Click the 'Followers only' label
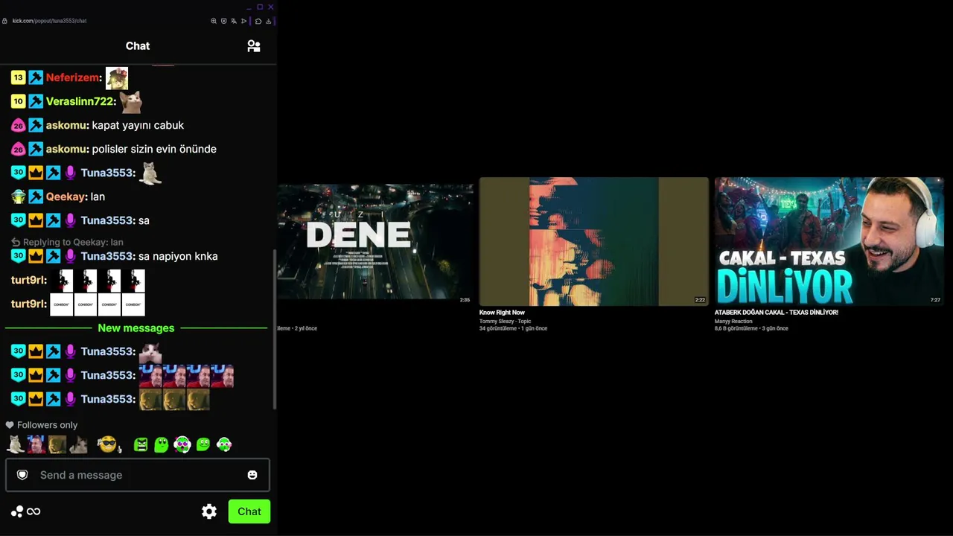The width and height of the screenshot is (953, 536). click(x=48, y=425)
